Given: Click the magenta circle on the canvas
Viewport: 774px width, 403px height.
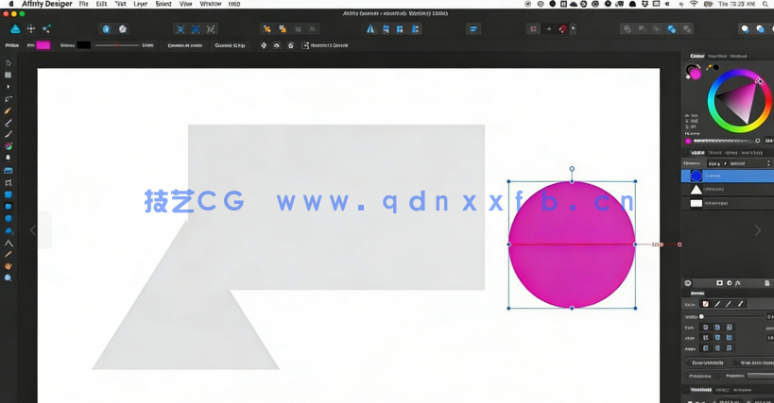Looking at the screenshot, I should (572, 244).
